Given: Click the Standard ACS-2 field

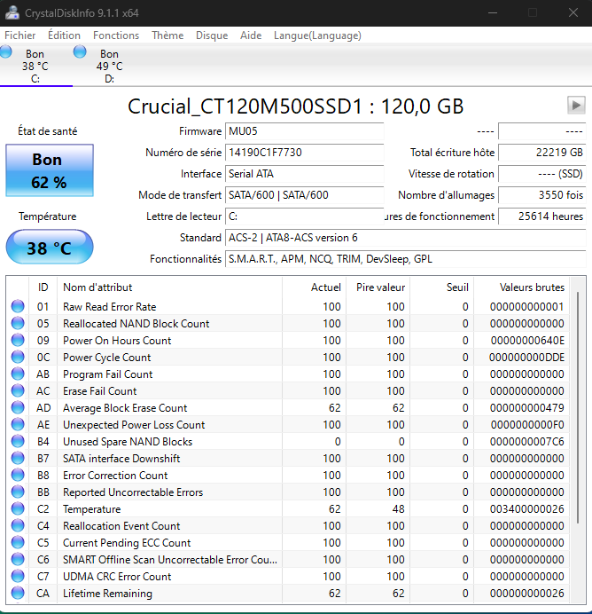Looking at the screenshot, I should [406, 238].
